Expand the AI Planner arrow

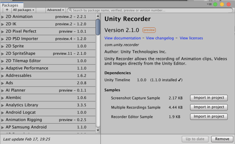(2, 90)
